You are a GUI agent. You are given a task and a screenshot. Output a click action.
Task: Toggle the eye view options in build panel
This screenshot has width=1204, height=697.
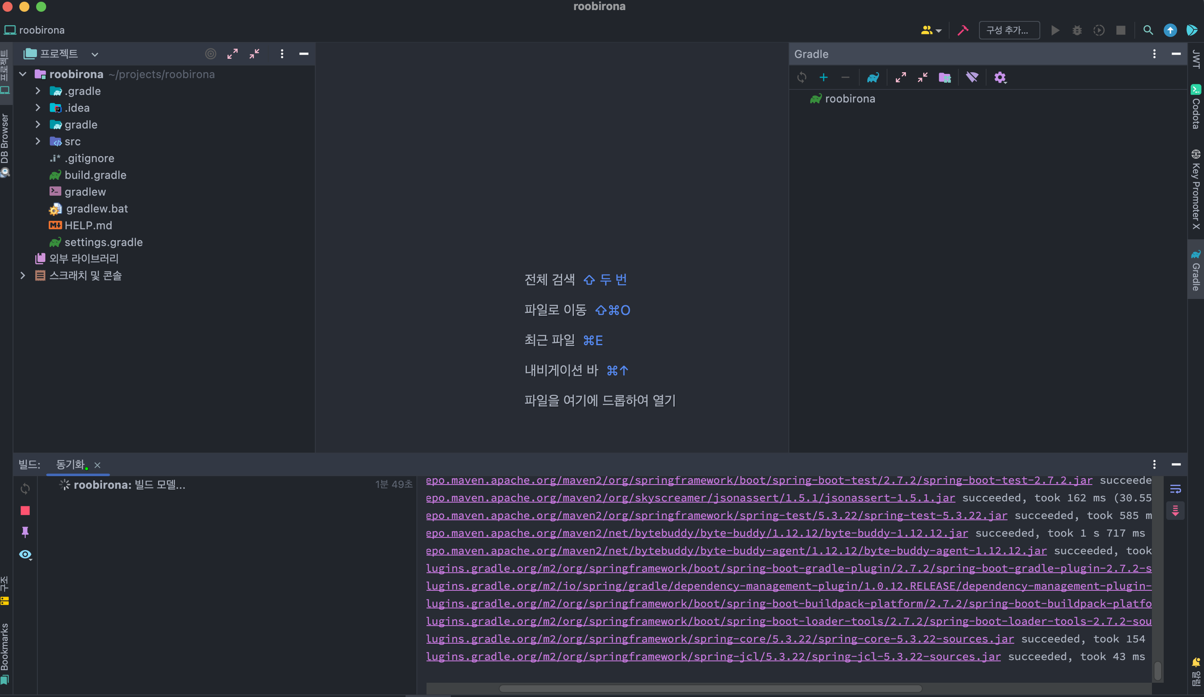[x=25, y=554]
